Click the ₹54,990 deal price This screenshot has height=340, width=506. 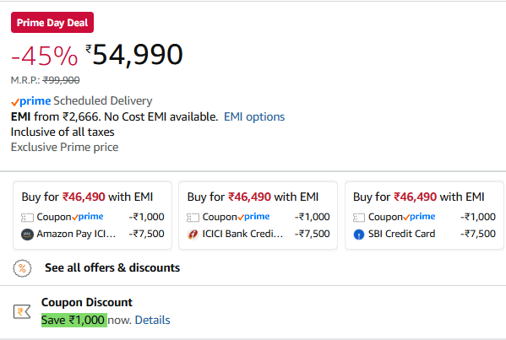click(134, 54)
